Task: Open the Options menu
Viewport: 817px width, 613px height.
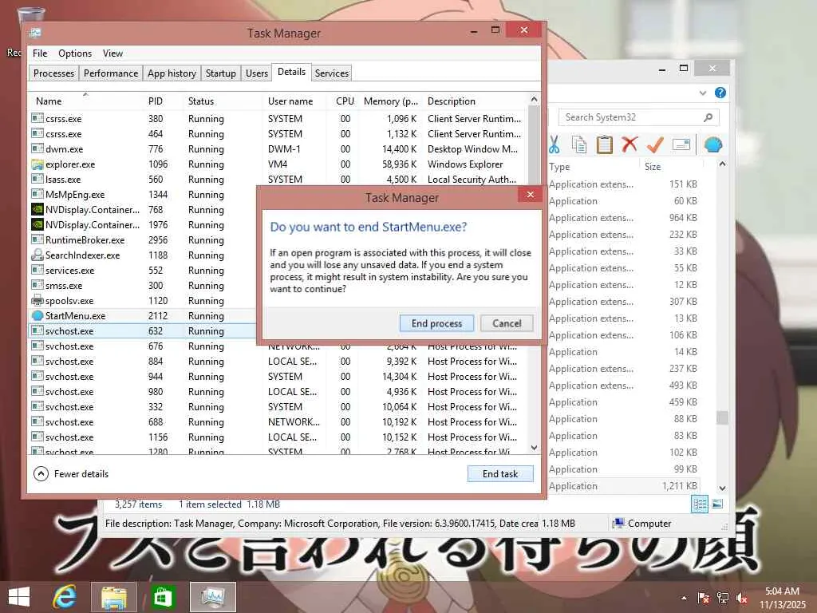Action: [x=75, y=53]
